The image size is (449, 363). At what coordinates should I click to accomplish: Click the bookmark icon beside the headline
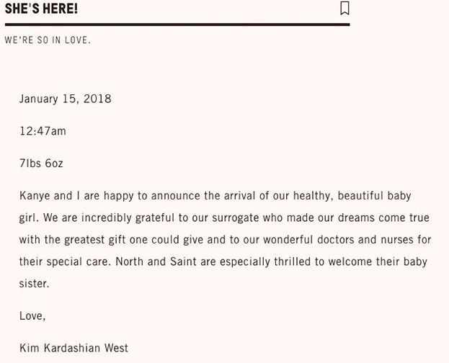344,8
